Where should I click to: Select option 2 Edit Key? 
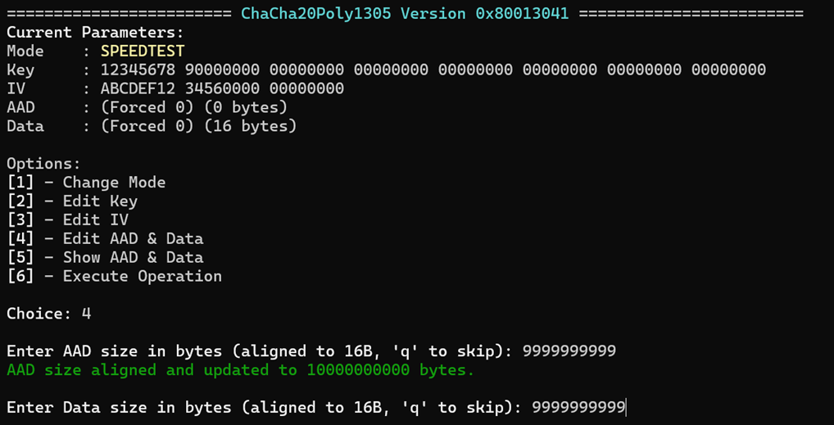pos(72,201)
